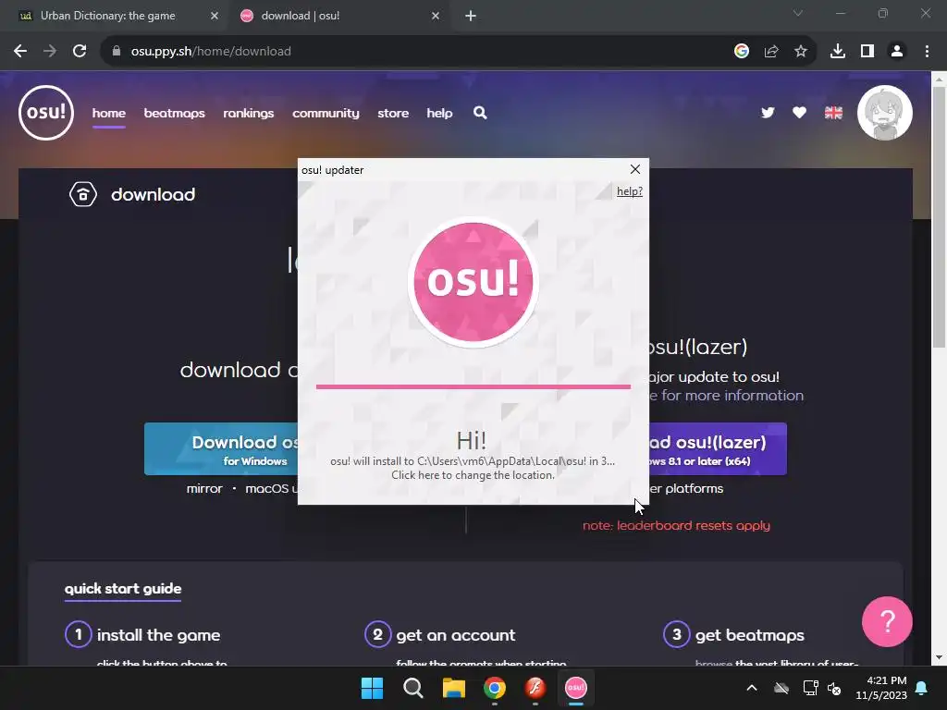This screenshot has width=947, height=710.
Task: Share this page via the share icon
Action: coord(771,52)
